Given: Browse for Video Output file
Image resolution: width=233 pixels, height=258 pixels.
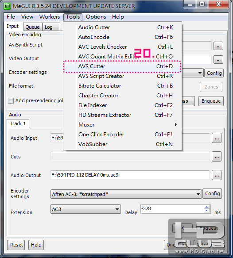Looking at the screenshot, I should [x=218, y=60].
